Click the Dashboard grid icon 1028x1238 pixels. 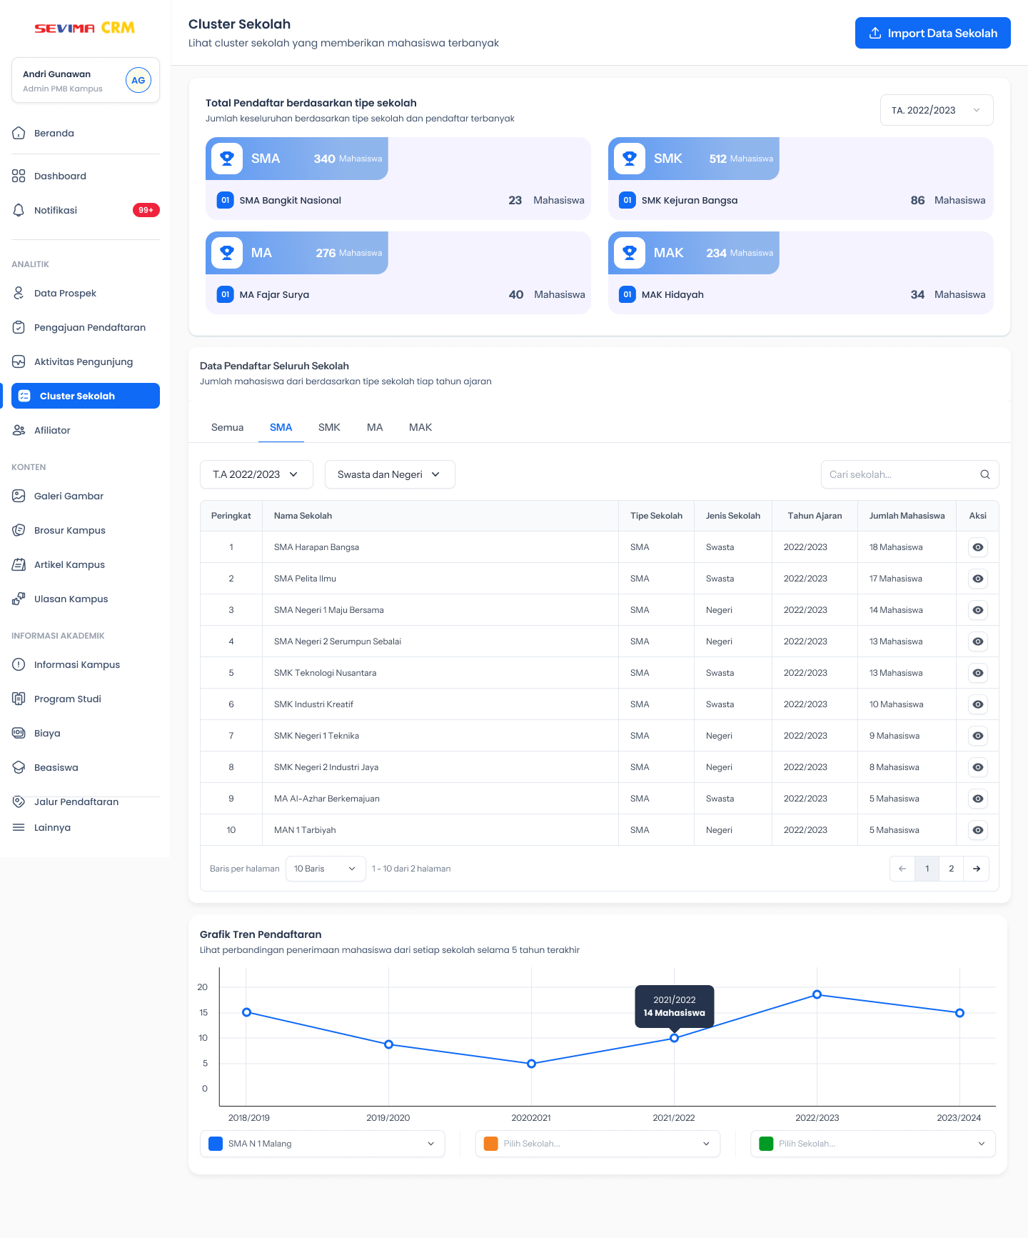point(19,176)
